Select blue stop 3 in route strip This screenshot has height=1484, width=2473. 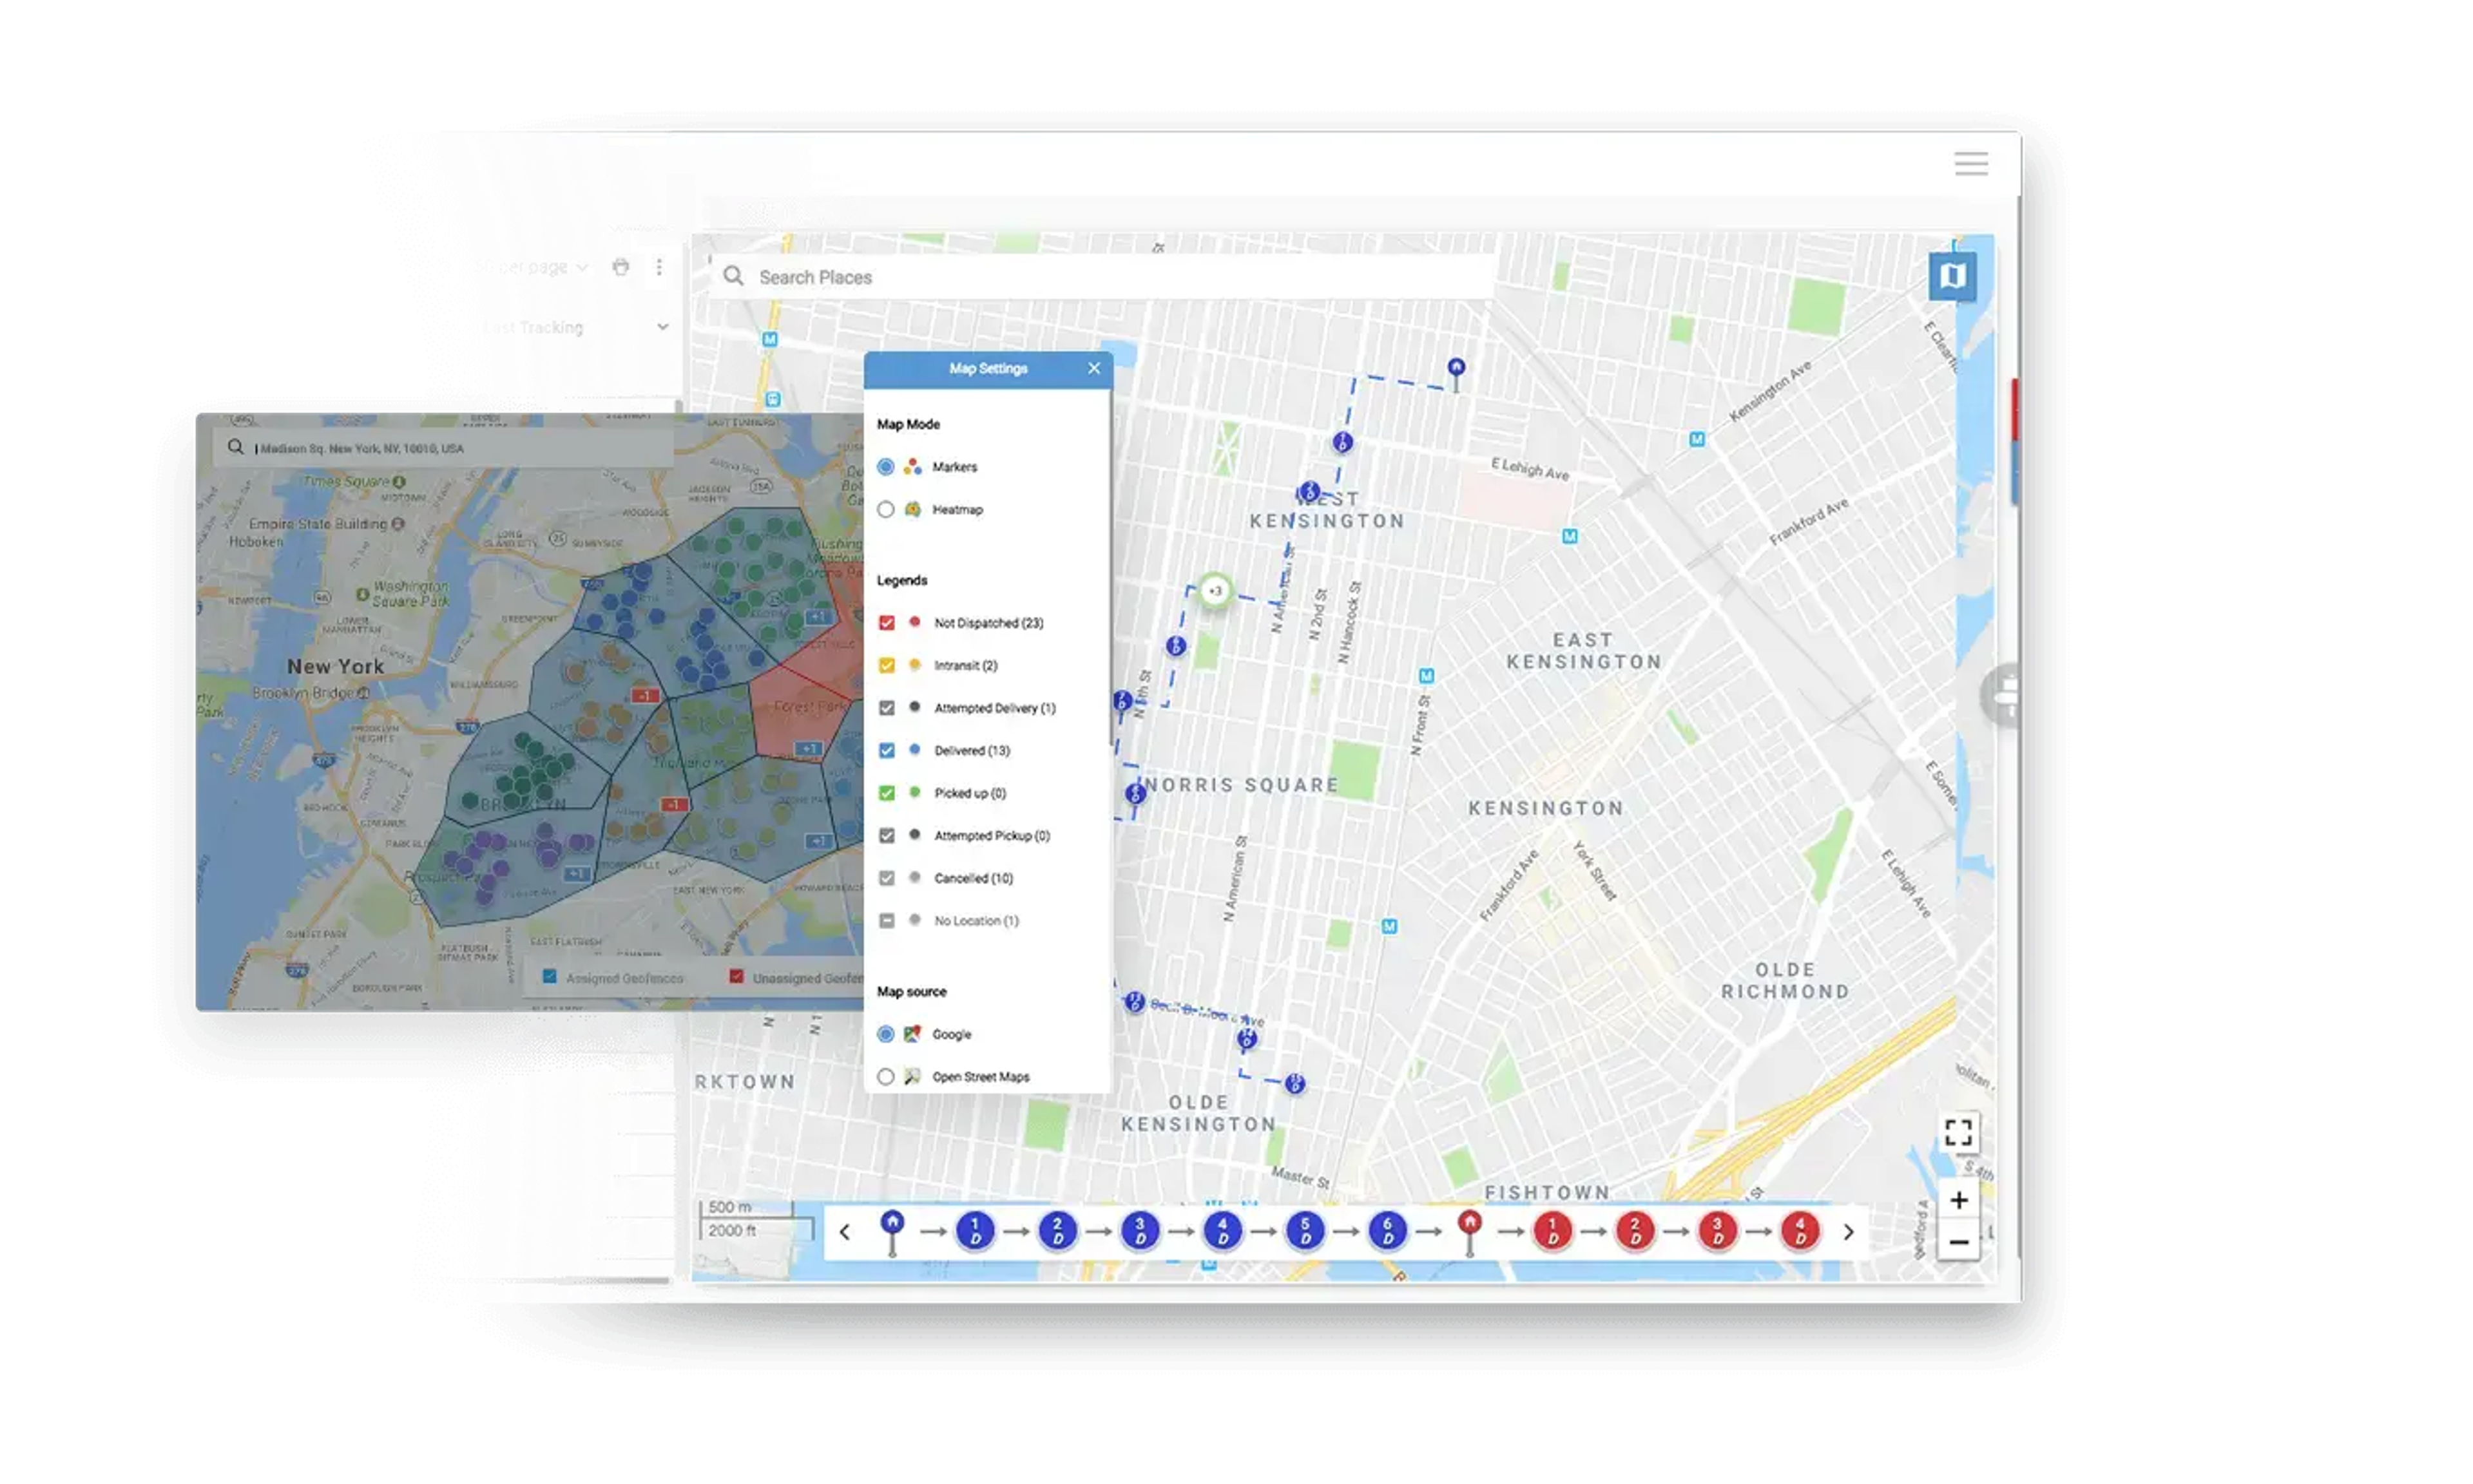pyautogui.click(x=1139, y=1232)
